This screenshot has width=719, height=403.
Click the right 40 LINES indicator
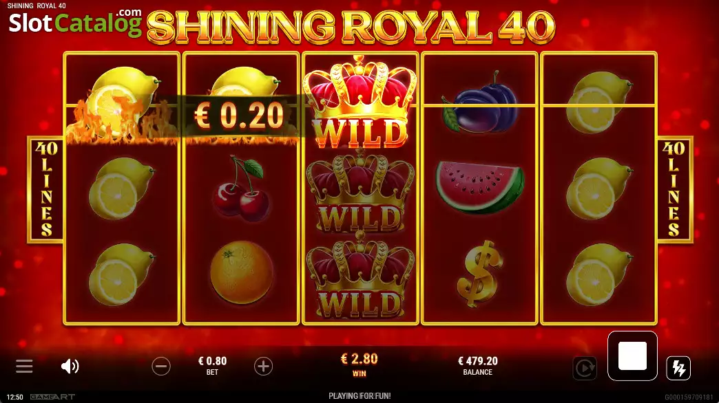tap(674, 189)
